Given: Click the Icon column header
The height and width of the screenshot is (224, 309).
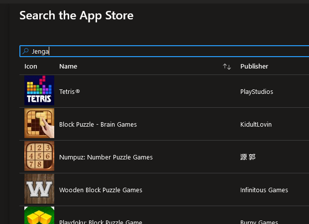Looking at the screenshot, I should pyautogui.click(x=31, y=66).
